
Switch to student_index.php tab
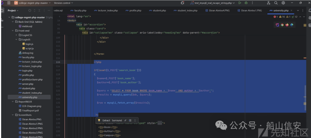point(185,10)
